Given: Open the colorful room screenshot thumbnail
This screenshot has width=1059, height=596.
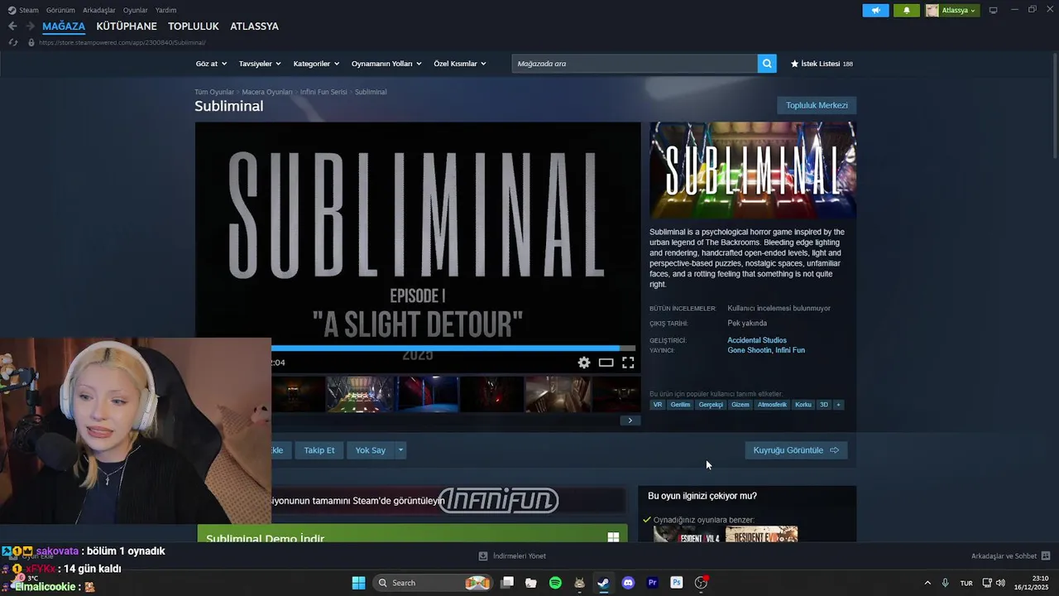Looking at the screenshot, I should (x=360, y=394).
